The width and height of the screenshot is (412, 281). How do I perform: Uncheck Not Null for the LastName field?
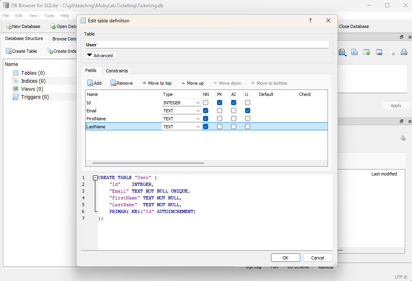pos(205,127)
